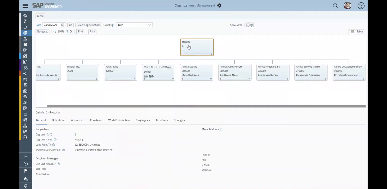Show help for Org Unit ID
387x189 pixels.
click(51, 134)
